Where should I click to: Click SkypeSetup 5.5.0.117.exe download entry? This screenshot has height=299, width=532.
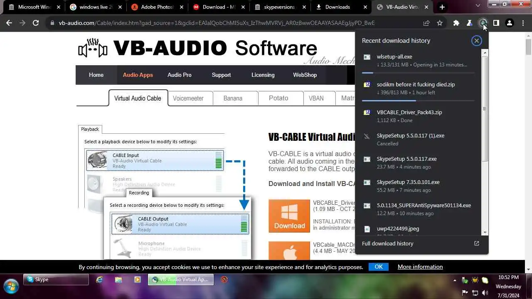pos(418,163)
